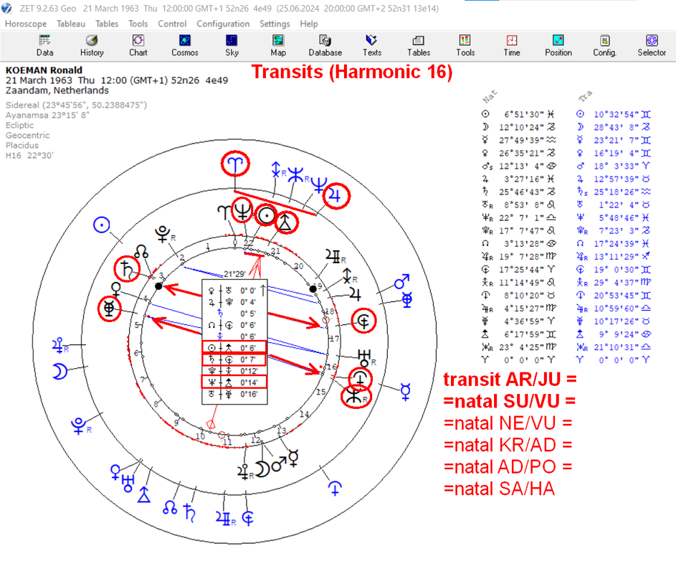Click the 21°29' degree label above aspect list
This screenshot has width=676, height=574.
pyautogui.click(x=234, y=273)
